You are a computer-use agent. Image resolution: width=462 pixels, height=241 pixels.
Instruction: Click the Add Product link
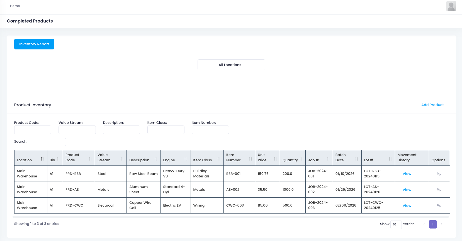coord(432,105)
